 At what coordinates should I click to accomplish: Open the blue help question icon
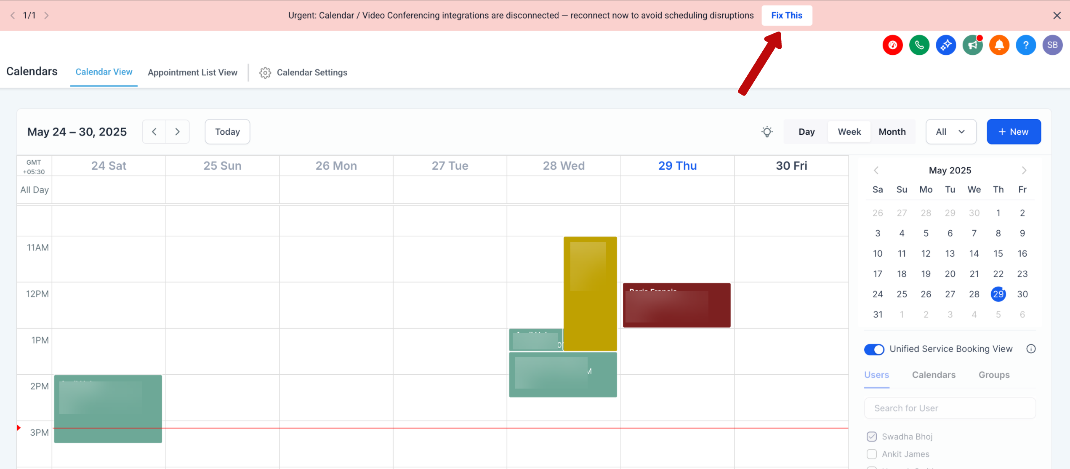1025,45
